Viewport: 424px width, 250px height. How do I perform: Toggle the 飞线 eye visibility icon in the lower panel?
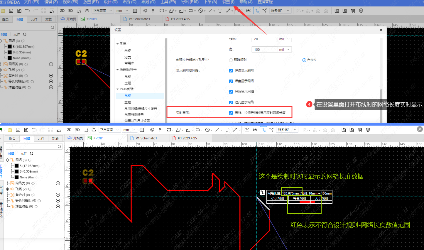(12, 189)
